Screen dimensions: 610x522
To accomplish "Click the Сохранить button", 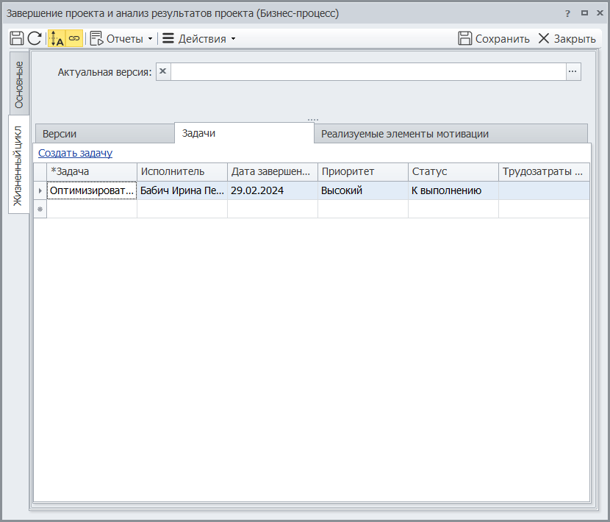I will [493, 38].
